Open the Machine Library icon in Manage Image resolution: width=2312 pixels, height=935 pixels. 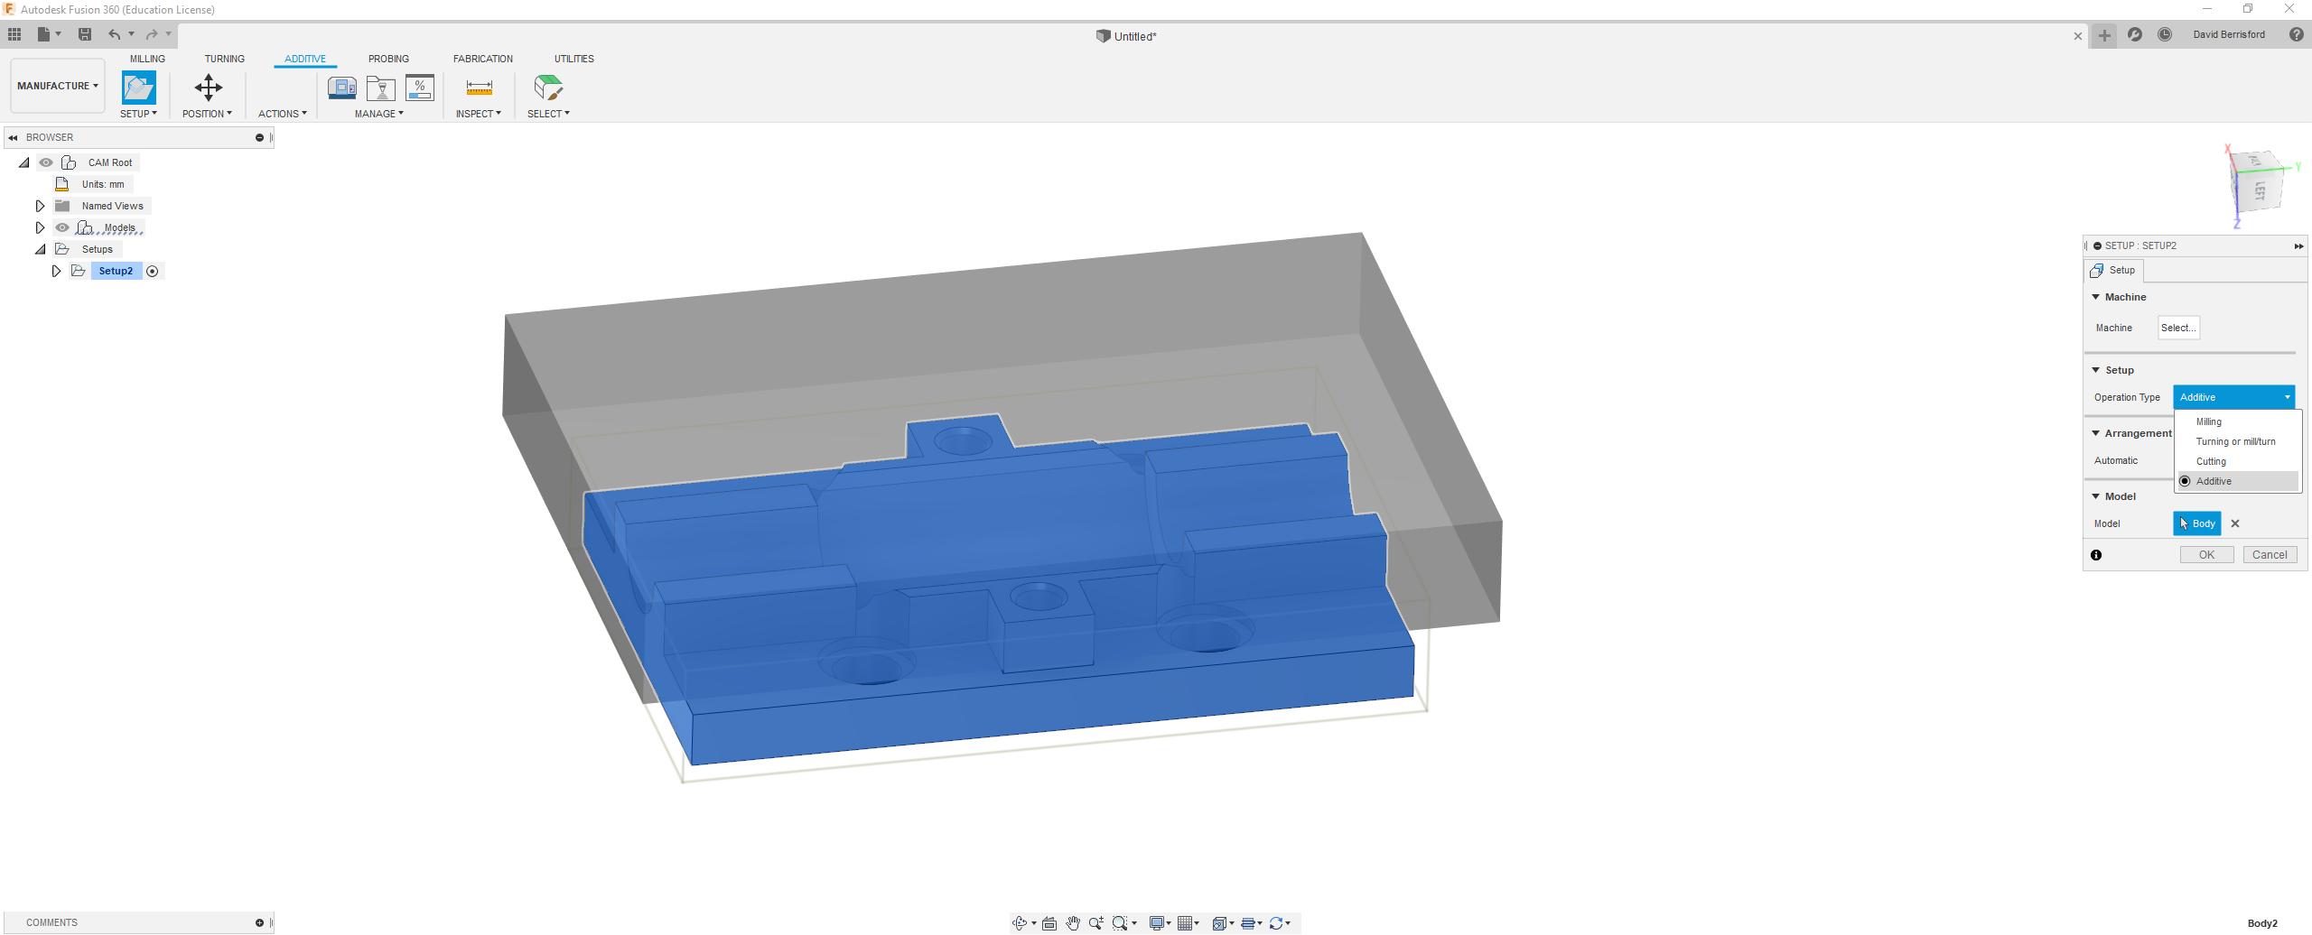341,88
